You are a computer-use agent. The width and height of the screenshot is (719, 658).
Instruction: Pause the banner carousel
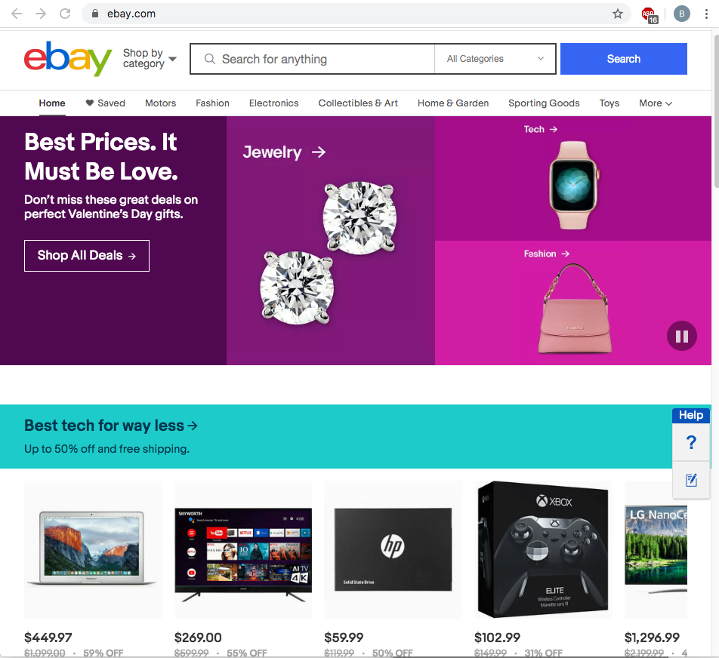coord(681,336)
